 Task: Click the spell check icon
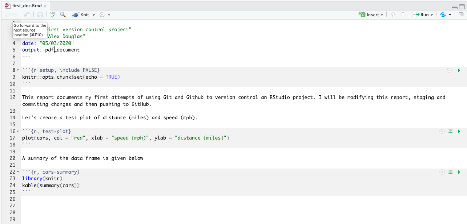(53, 14)
